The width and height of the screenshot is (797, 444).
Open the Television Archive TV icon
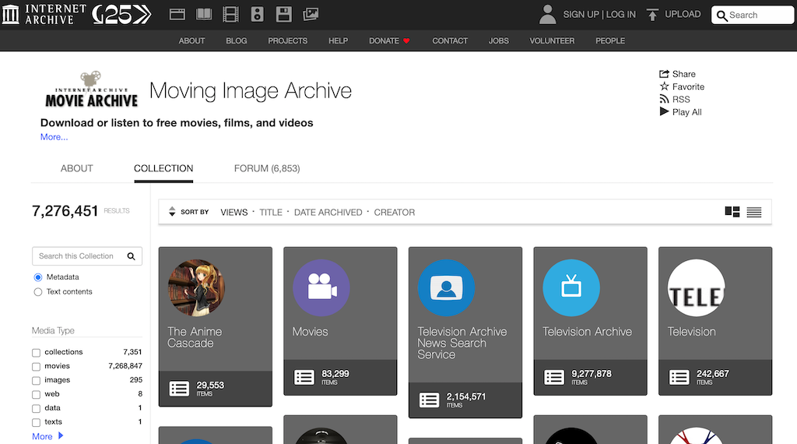[571, 288]
